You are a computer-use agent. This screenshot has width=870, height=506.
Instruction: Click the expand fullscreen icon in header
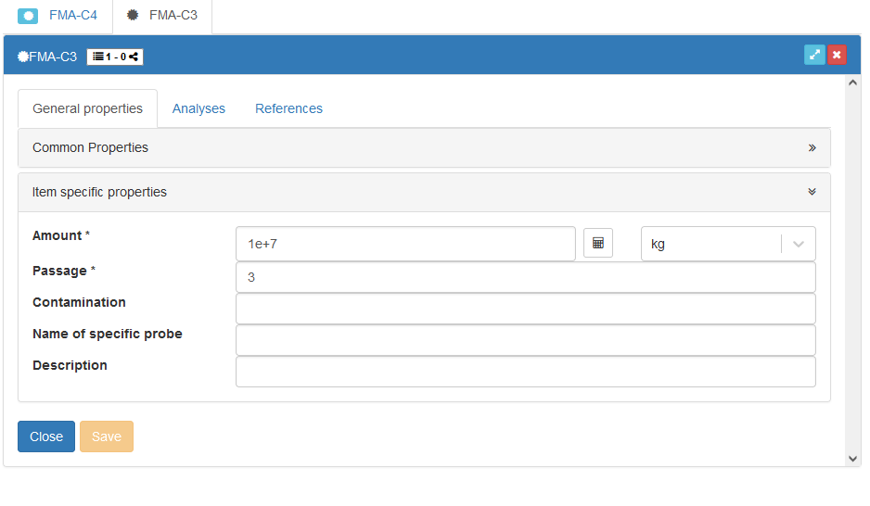pos(814,56)
